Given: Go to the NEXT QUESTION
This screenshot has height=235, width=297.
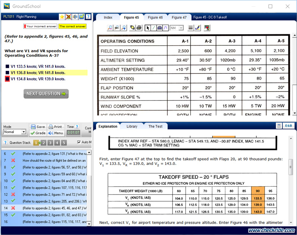Looking at the screenshot, I should coord(46,94).
